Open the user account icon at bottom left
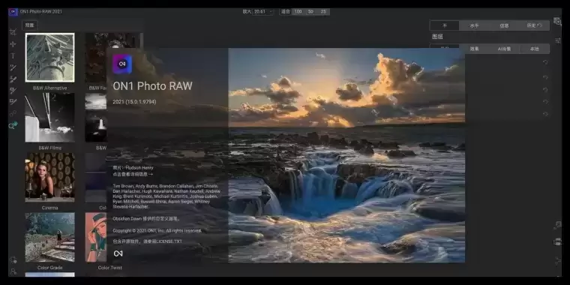 click(13, 271)
